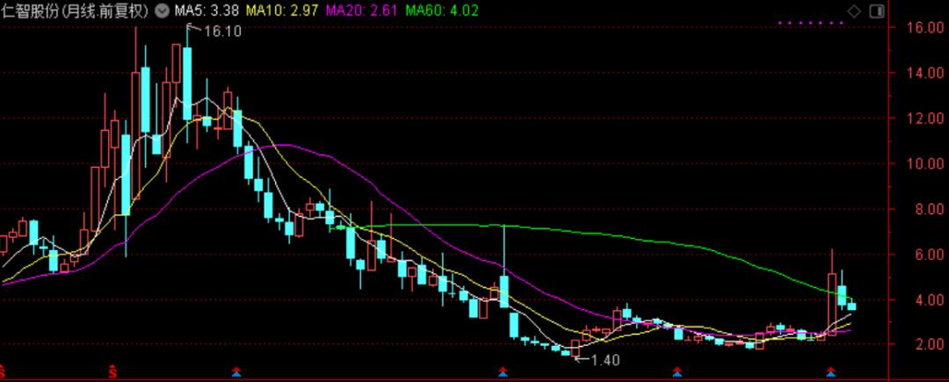Click the first red-blue arrow marker below the post-peak candles
This screenshot has height=382, width=949.
coord(236,371)
